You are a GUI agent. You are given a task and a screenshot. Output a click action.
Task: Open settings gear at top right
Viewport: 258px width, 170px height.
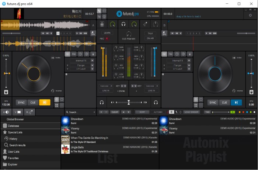click(250, 15)
